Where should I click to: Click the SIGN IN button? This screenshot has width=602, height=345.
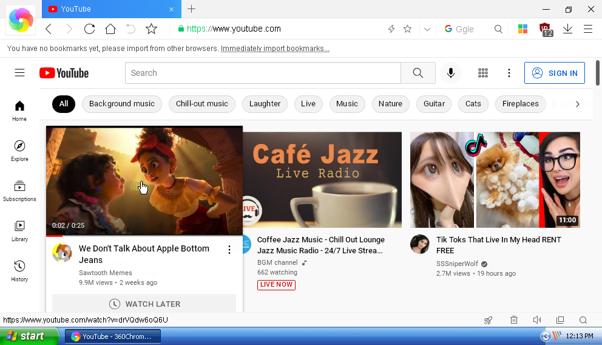click(555, 73)
